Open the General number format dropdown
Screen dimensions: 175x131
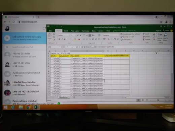(x=118, y=35)
